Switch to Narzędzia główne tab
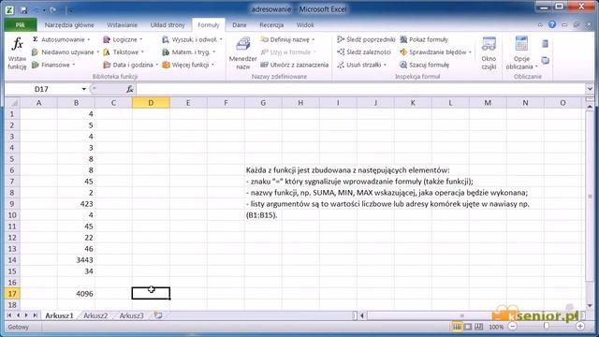 point(69,25)
